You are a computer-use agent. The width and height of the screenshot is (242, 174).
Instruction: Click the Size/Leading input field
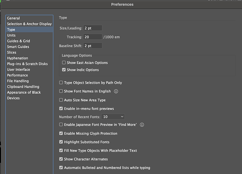pos(93,28)
